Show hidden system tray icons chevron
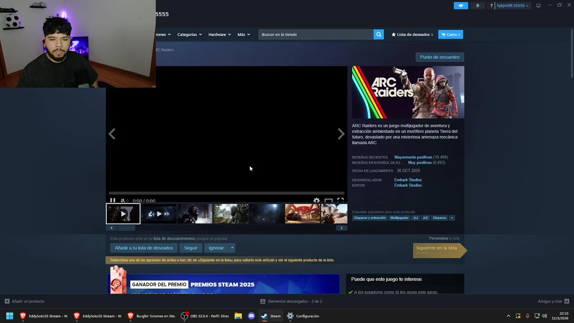The image size is (574, 323). tap(508, 316)
